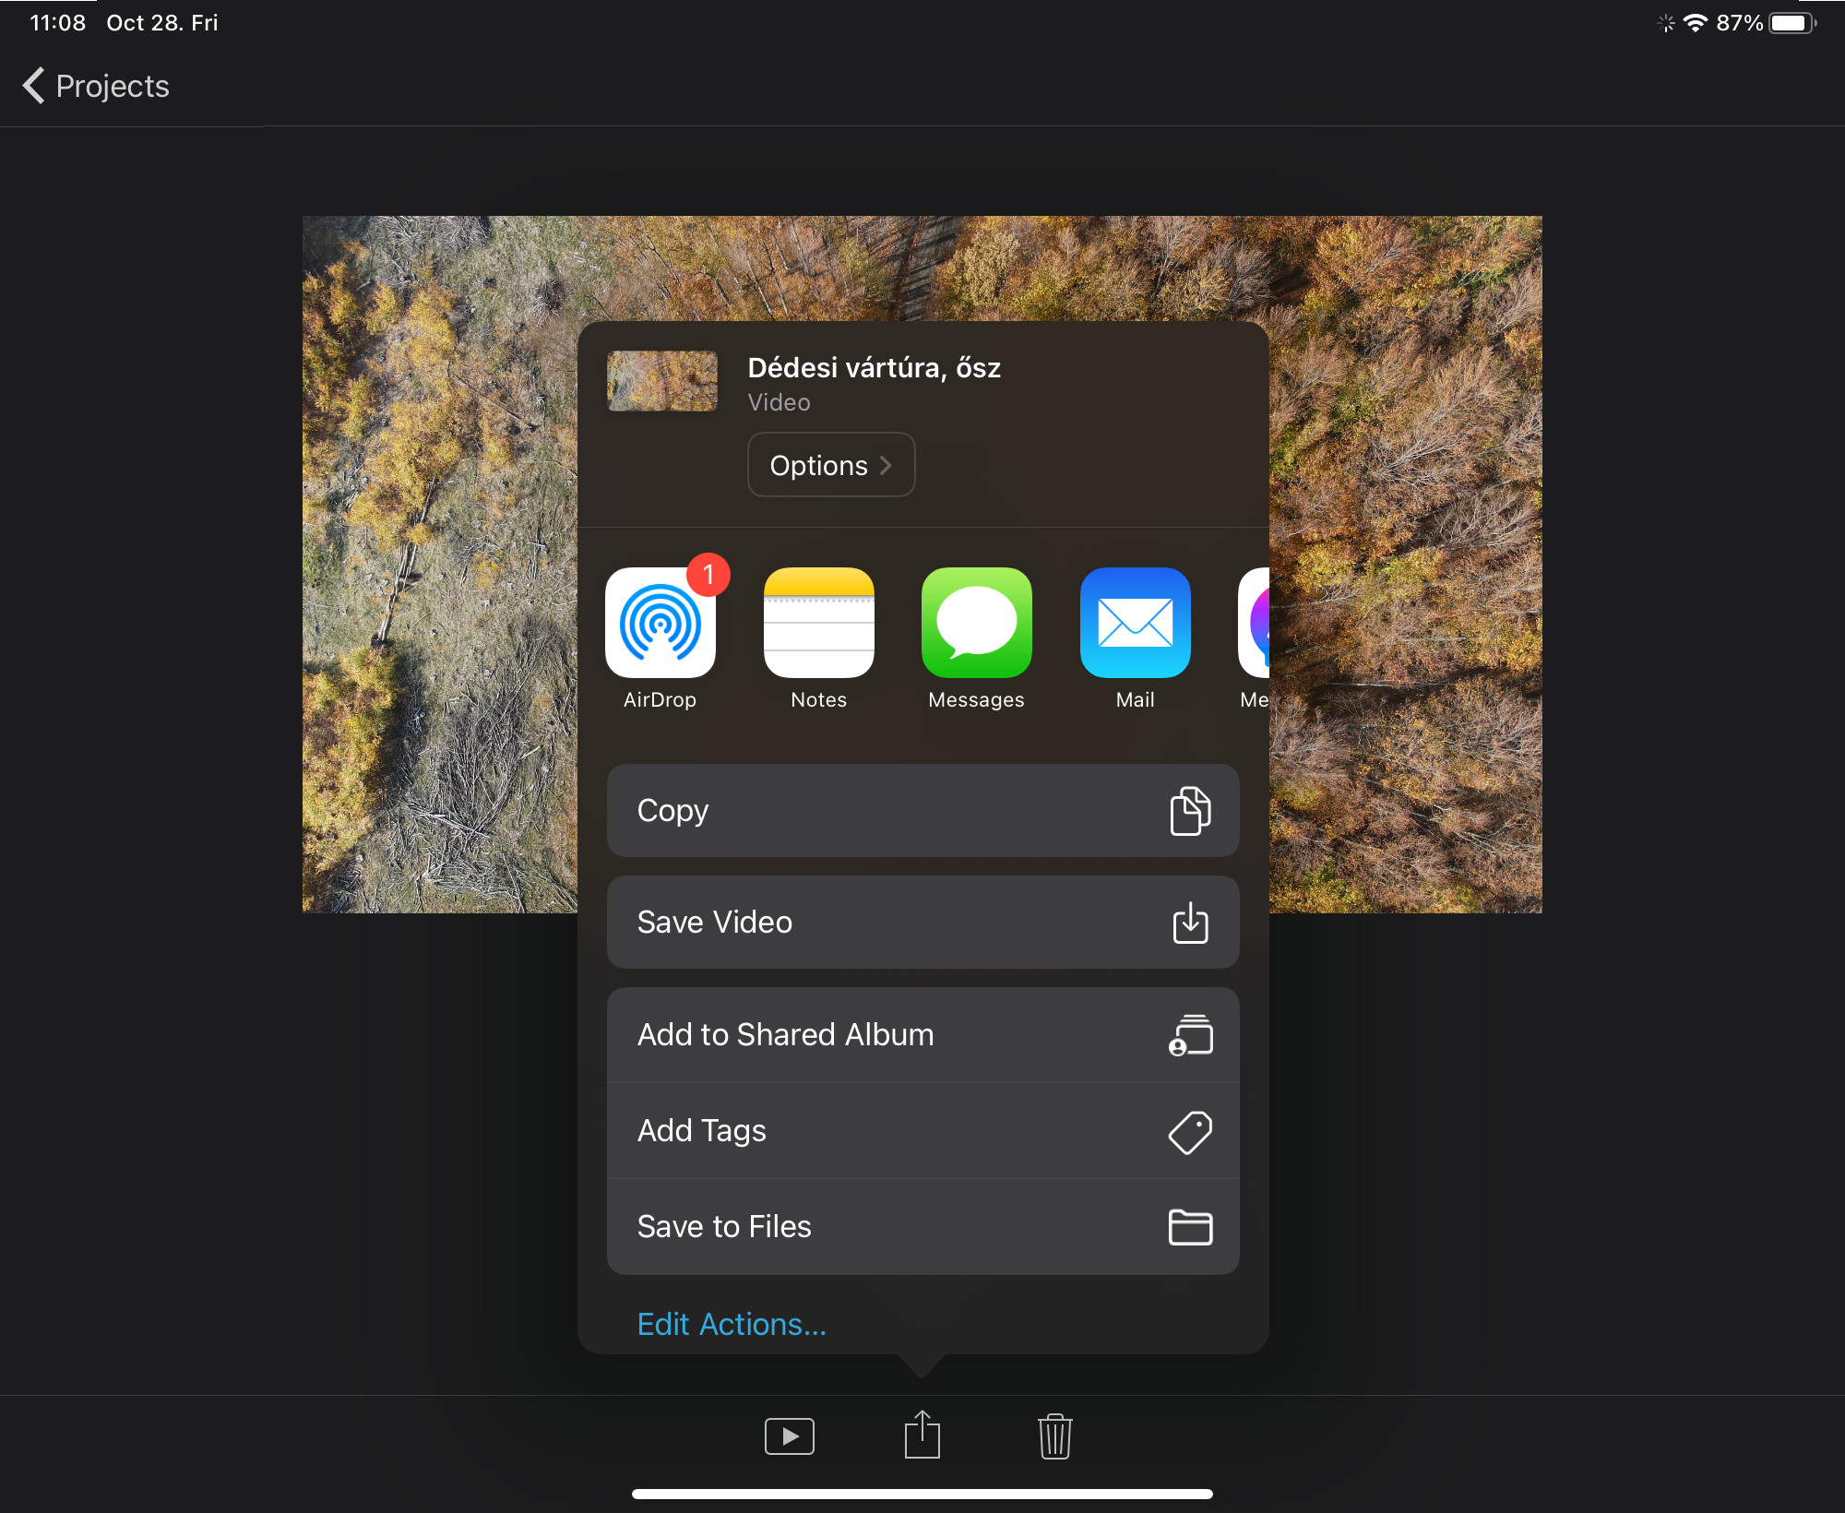This screenshot has height=1513, width=1845.
Task: Go back to Projects
Action: (x=96, y=86)
